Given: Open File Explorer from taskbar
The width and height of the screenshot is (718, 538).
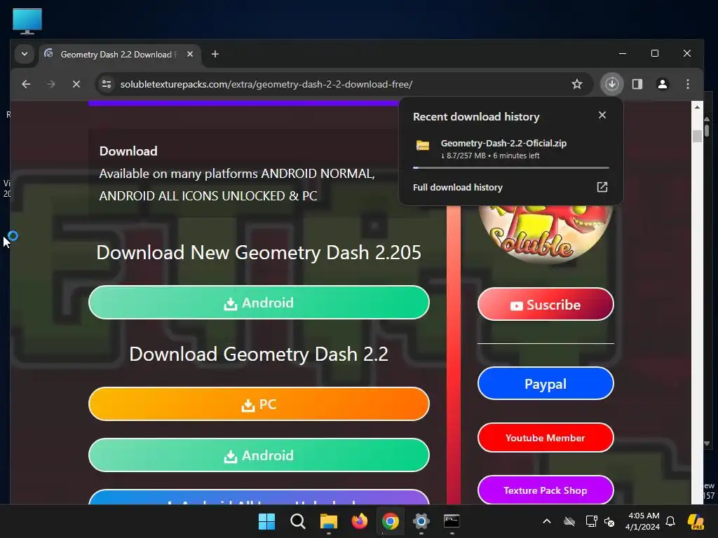Looking at the screenshot, I should point(328,521).
